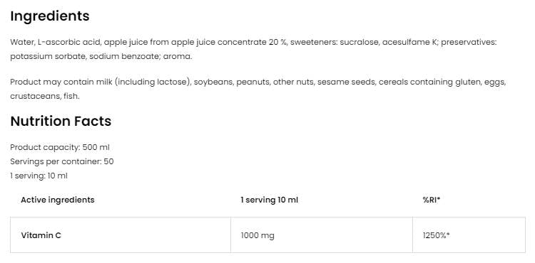Click the '1 serving: 10 ml' line
Viewport: 535px width, 263px height.
point(39,176)
